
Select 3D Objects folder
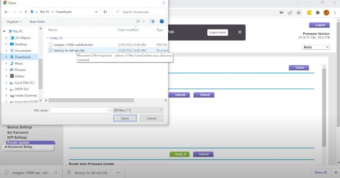(23, 38)
